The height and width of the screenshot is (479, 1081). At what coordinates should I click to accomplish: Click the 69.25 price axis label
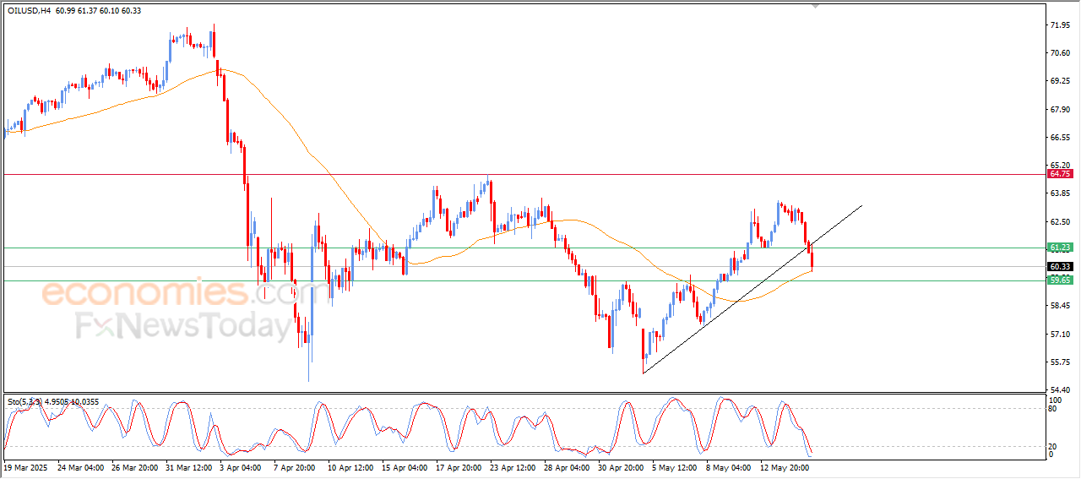[1060, 81]
